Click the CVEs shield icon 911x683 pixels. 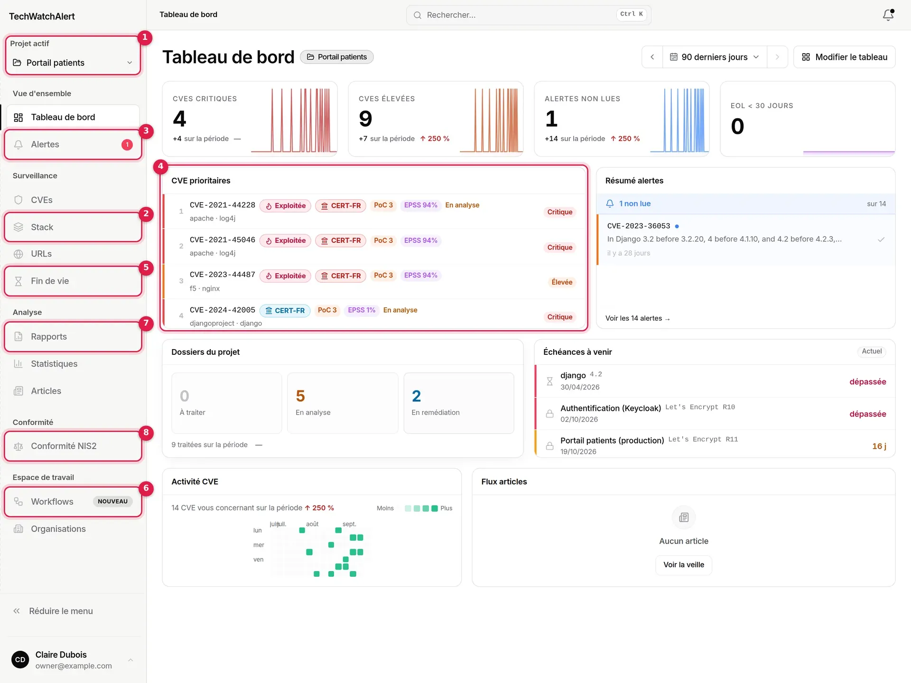pos(19,200)
